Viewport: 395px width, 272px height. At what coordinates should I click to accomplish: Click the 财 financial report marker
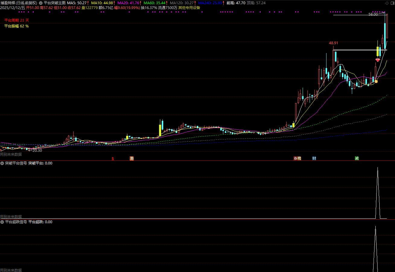[x=314, y=158]
